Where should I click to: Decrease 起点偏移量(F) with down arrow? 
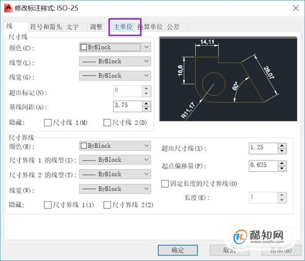[x=282, y=168]
